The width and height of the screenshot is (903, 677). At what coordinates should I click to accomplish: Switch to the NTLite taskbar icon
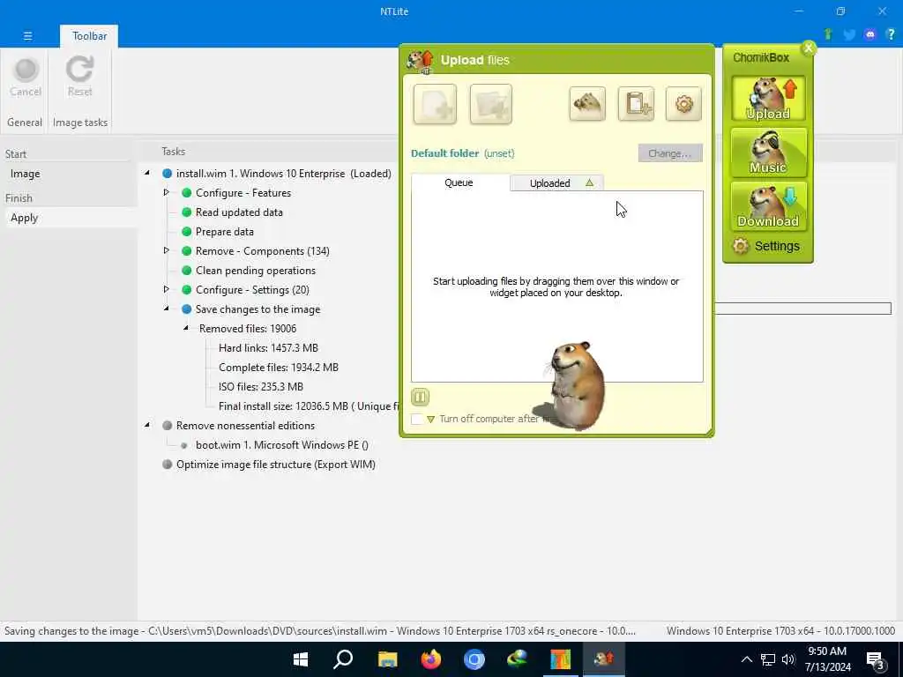[x=560, y=659]
